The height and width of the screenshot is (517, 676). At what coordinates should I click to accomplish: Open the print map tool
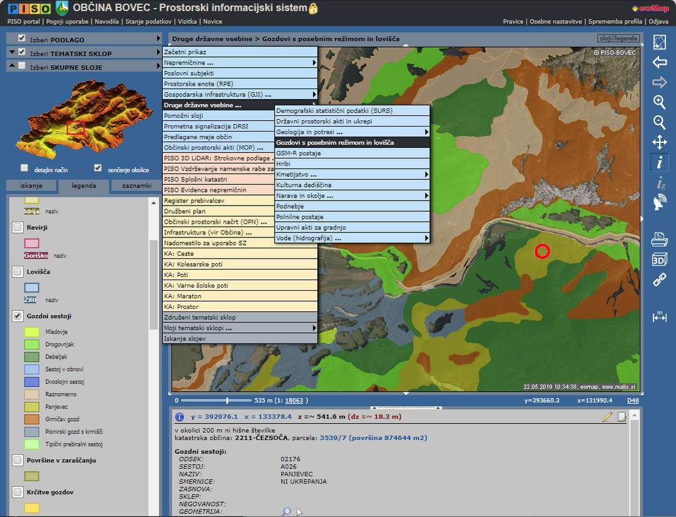pos(659,239)
